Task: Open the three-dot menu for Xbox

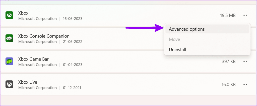Action: pyautogui.click(x=245, y=15)
